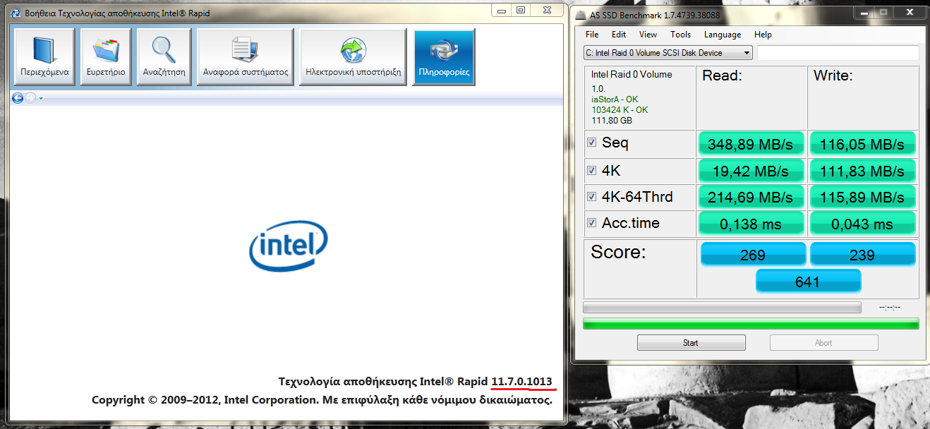Click AS SSD Benchmark title bar icon

click(x=581, y=16)
